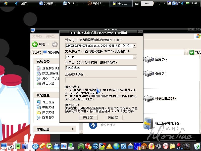Expand the 设备 device dropdown
This screenshot has height=151, width=201.
(x=134, y=46)
